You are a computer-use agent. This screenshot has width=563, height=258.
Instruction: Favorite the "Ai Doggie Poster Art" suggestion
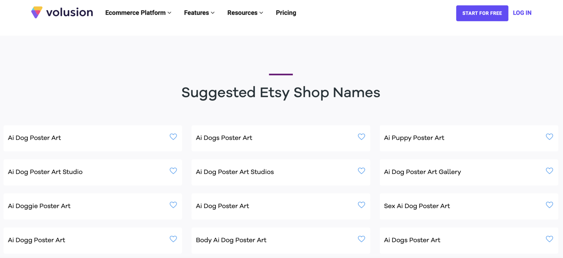tap(173, 205)
